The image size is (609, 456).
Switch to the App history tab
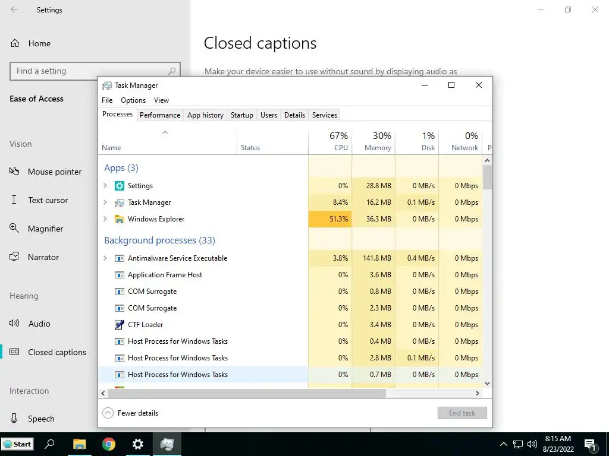click(x=205, y=115)
